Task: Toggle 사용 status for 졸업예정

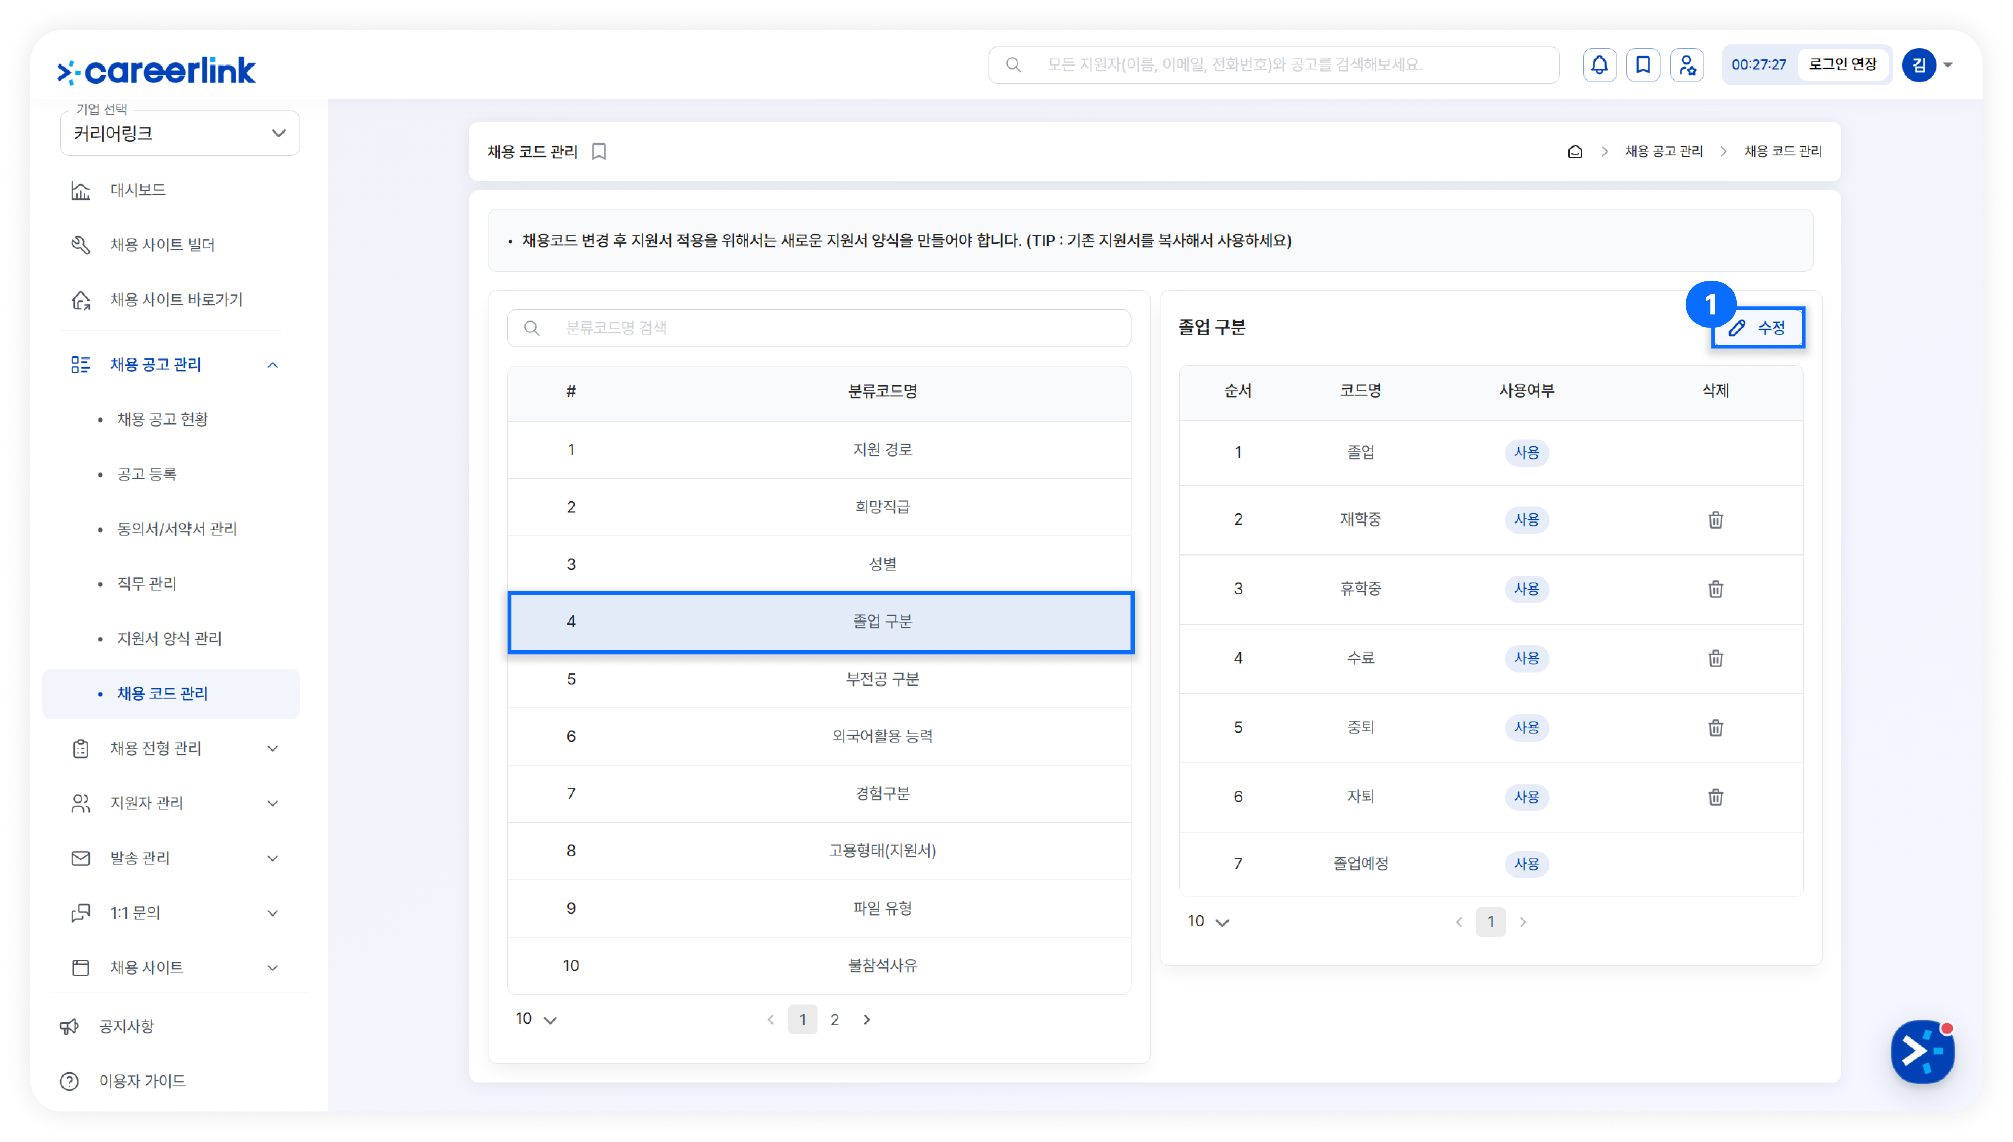Action: pyautogui.click(x=1526, y=864)
